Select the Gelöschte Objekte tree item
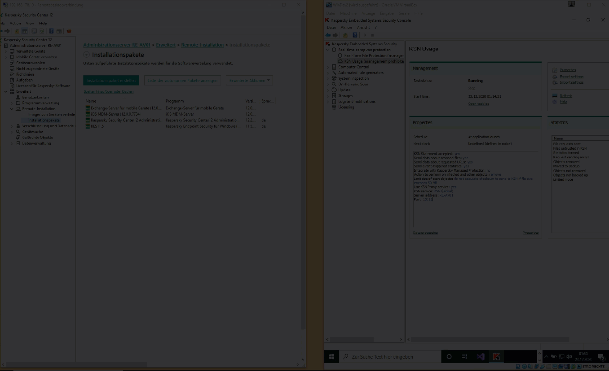 click(37, 138)
